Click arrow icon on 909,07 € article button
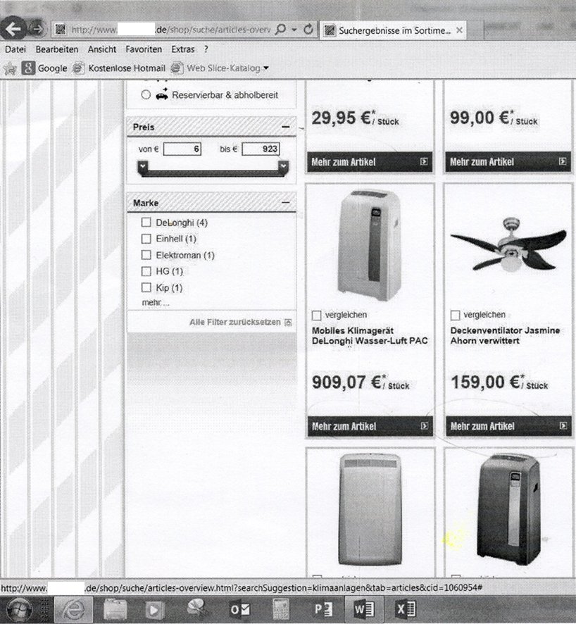 pyautogui.click(x=425, y=426)
